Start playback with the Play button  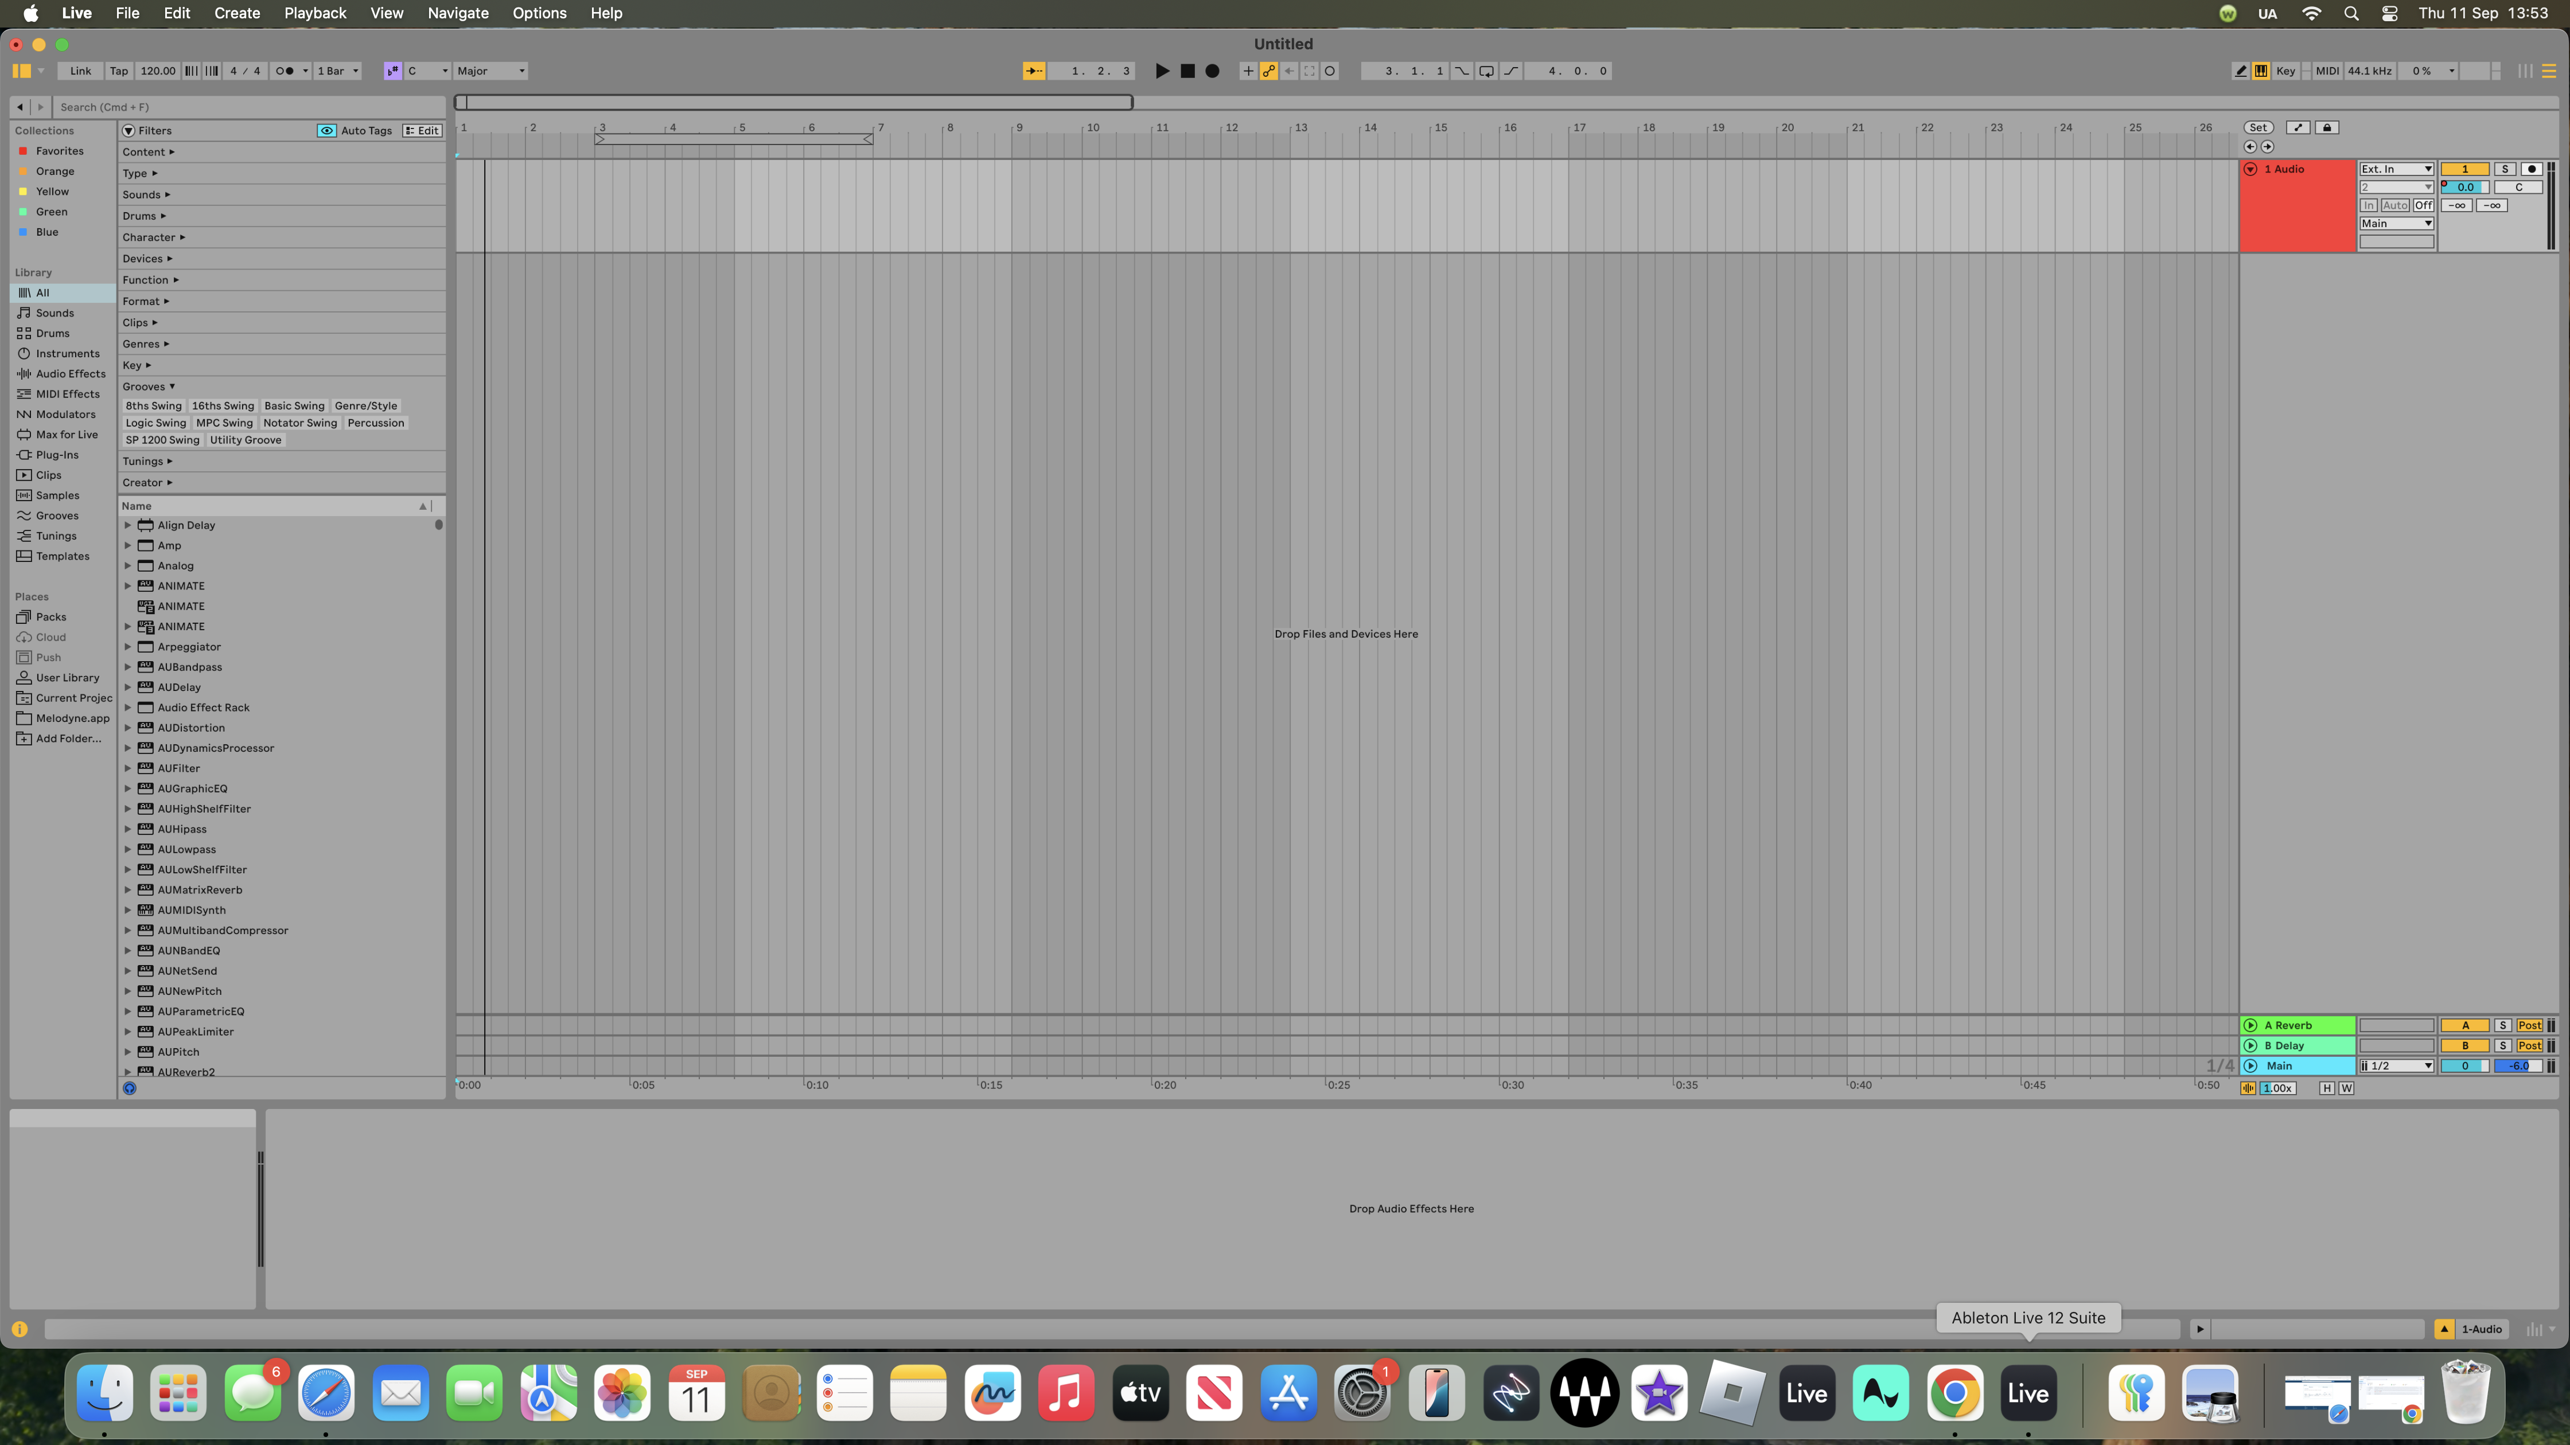coord(1162,71)
